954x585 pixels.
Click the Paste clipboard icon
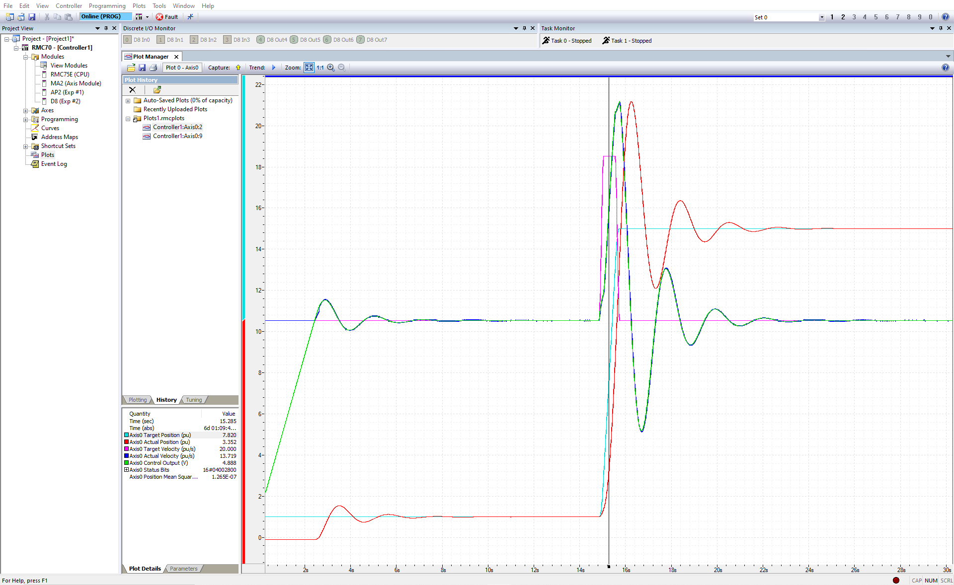[69, 17]
